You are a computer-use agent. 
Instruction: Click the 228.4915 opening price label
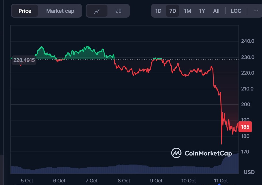pos(24,60)
